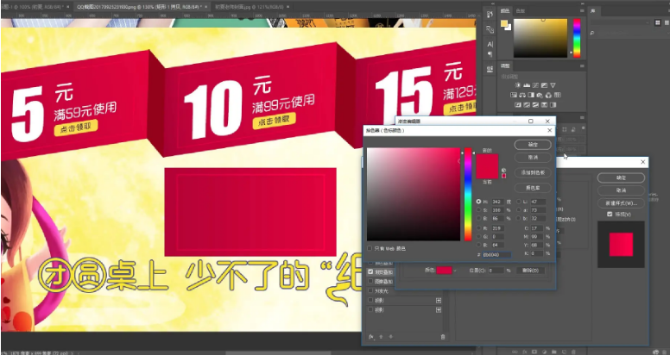The width and height of the screenshot is (670, 355).
Task: Select the L lightness radio button
Action: [519, 202]
